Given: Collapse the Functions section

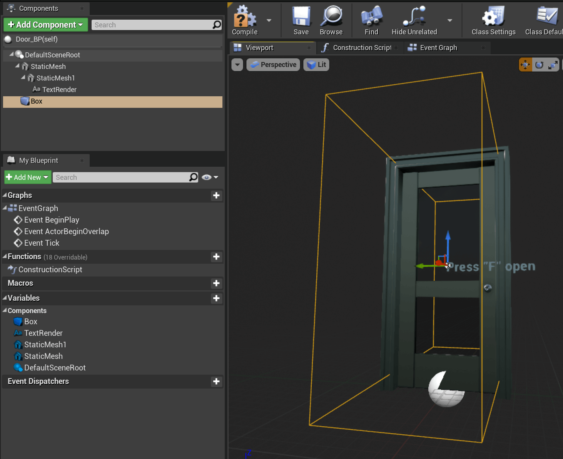Looking at the screenshot, I should point(5,256).
